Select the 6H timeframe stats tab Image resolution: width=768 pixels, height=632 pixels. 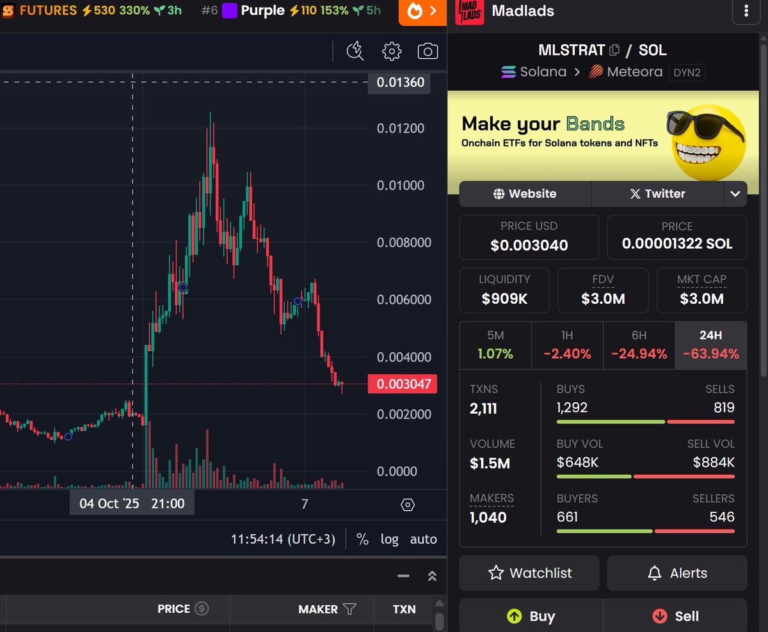[639, 345]
